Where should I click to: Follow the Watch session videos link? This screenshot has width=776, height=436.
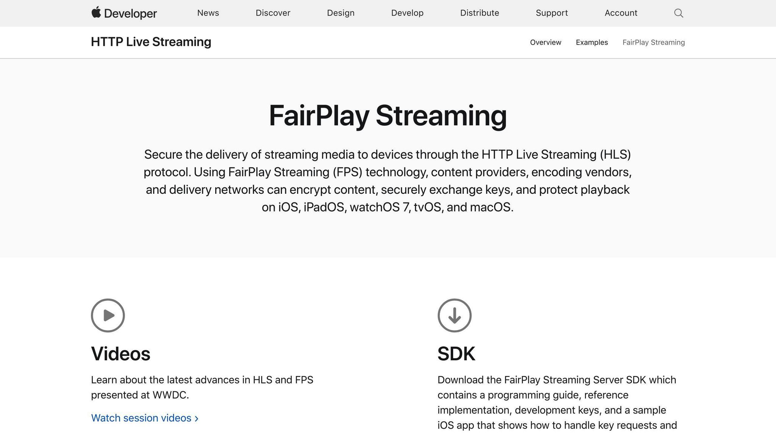coord(145,418)
